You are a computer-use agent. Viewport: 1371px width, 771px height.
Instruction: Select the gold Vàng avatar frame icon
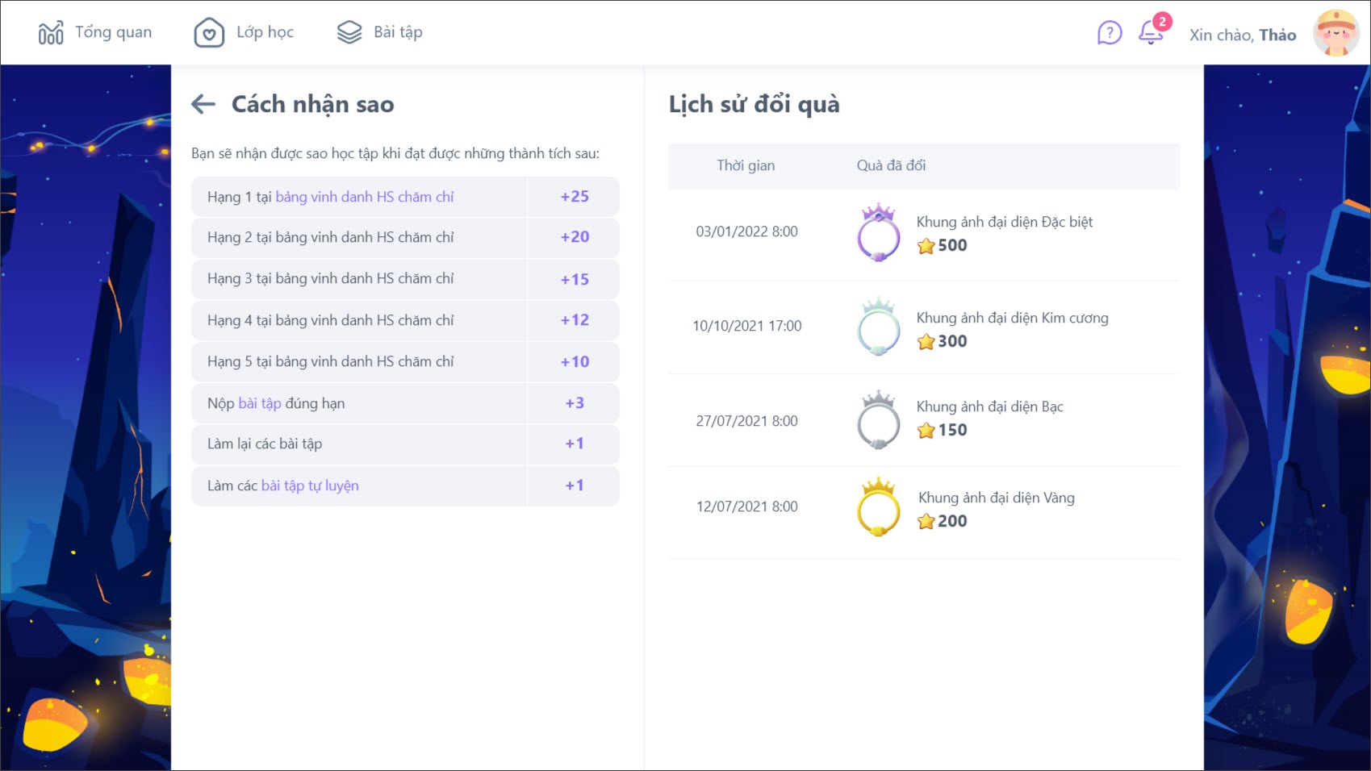878,507
